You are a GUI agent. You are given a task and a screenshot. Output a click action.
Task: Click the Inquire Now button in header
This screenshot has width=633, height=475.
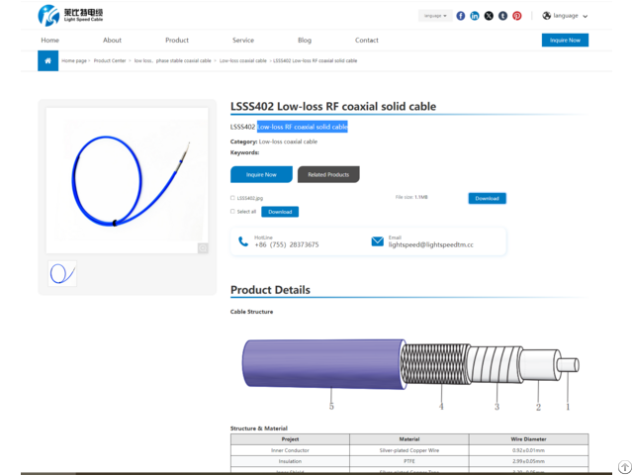coord(565,40)
